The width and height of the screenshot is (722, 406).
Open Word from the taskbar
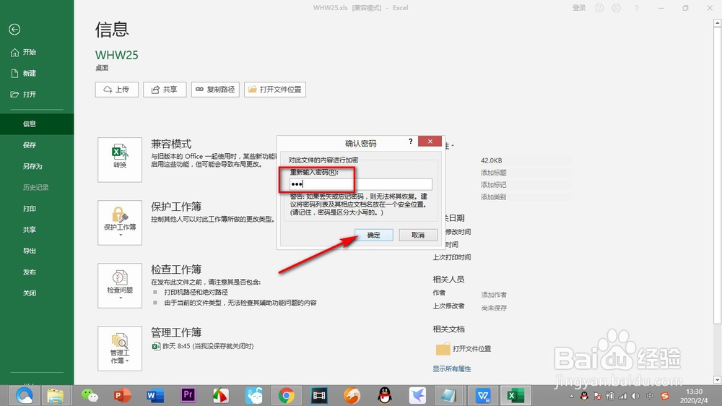pyautogui.click(x=155, y=395)
